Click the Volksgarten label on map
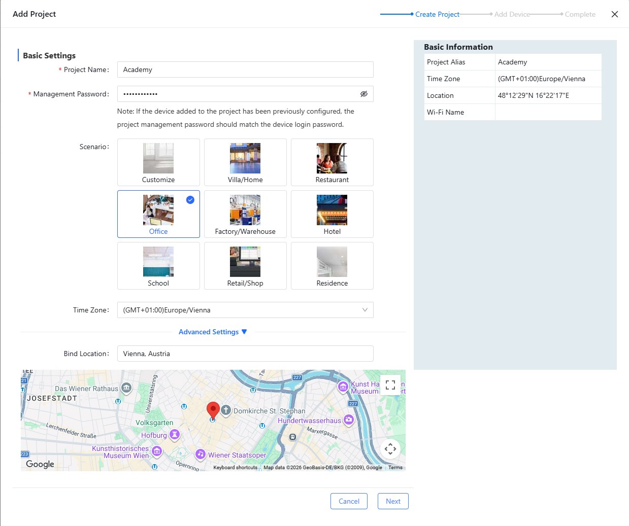The width and height of the screenshot is (629, 526). 154,423
